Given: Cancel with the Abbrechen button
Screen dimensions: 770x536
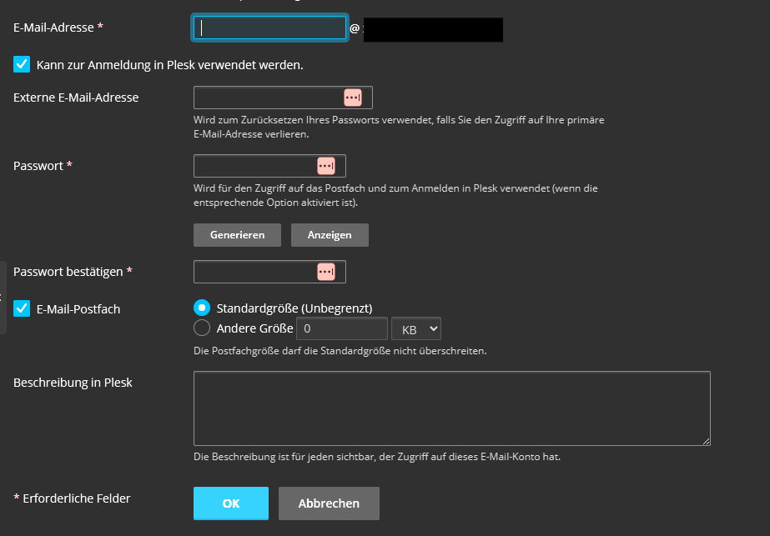Looking at the screenshot, I should pos(329,503).
